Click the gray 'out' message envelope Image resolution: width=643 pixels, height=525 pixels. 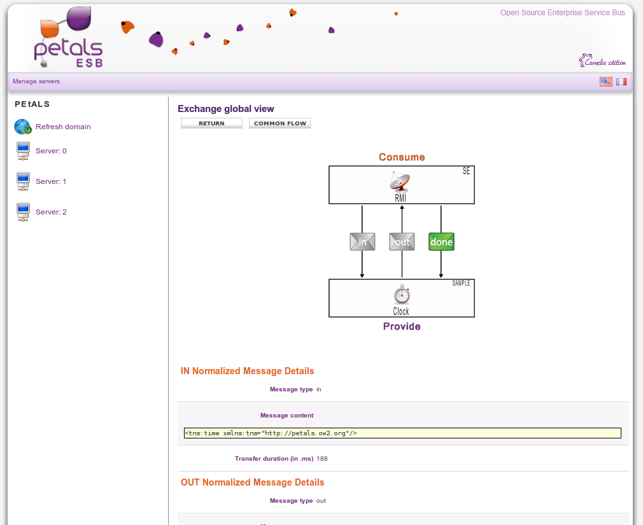[x=402, y=242]
